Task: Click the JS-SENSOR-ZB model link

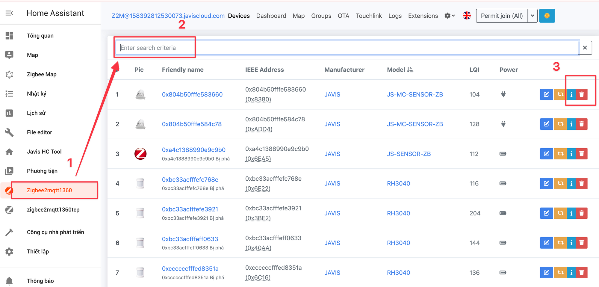Action: pyautogui.click(x=409, y=154)
